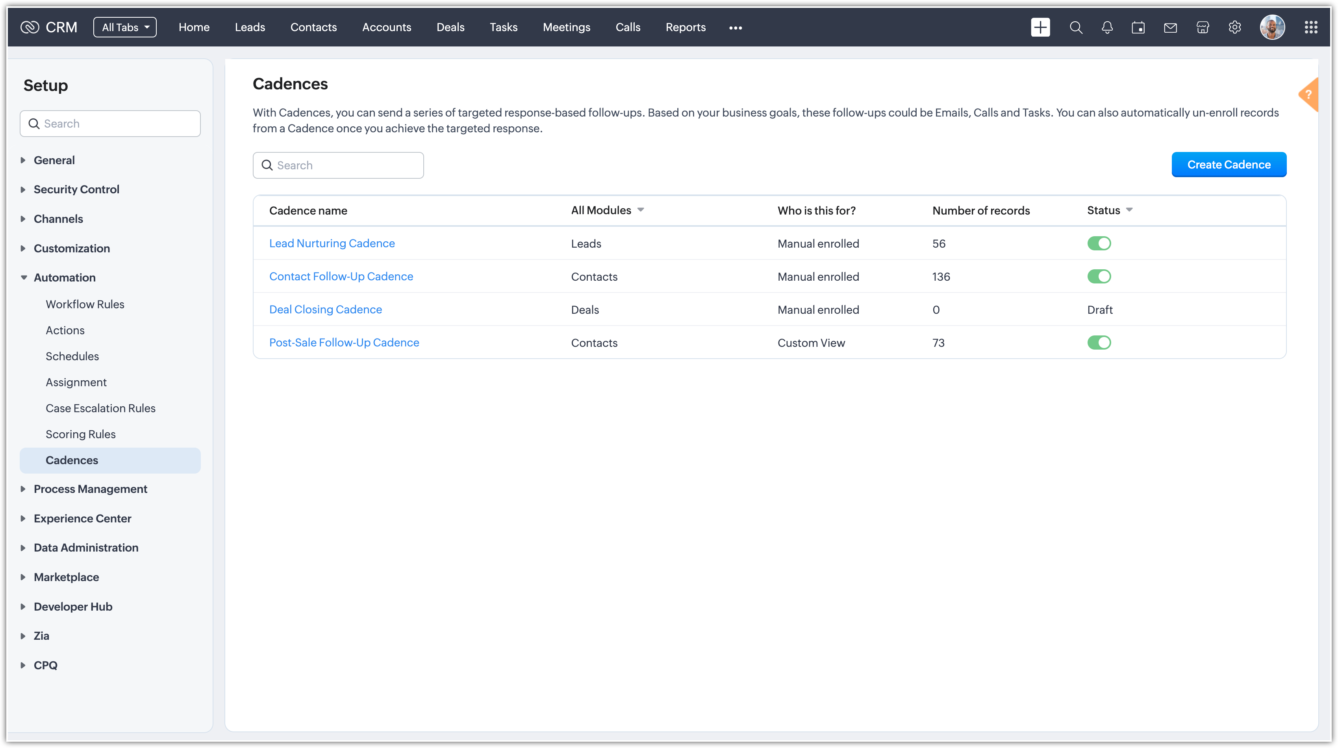Open the Deal Closing Cadence link

[325, 309]
